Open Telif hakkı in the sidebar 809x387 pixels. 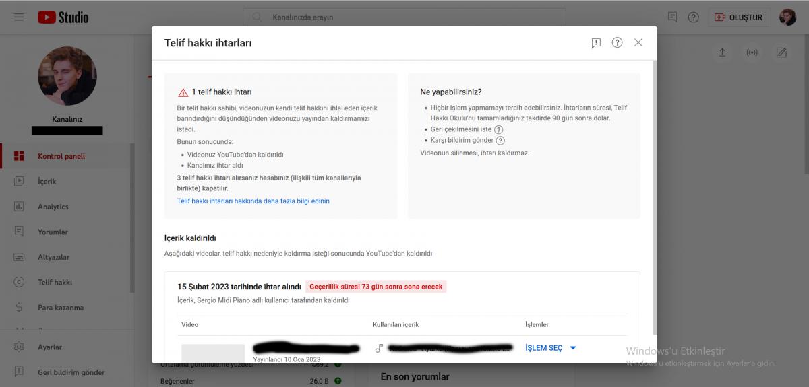click(65, 282)
